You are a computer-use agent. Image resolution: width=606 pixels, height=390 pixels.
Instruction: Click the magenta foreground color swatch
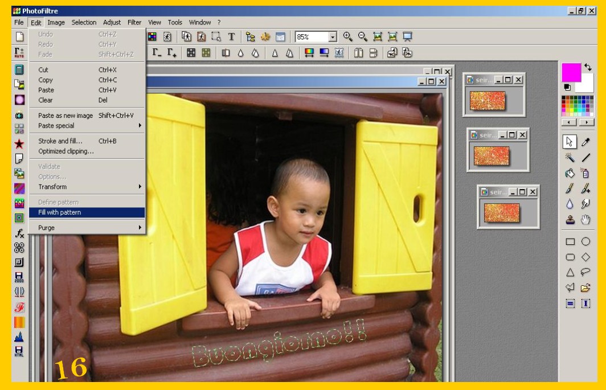point(571,72)
